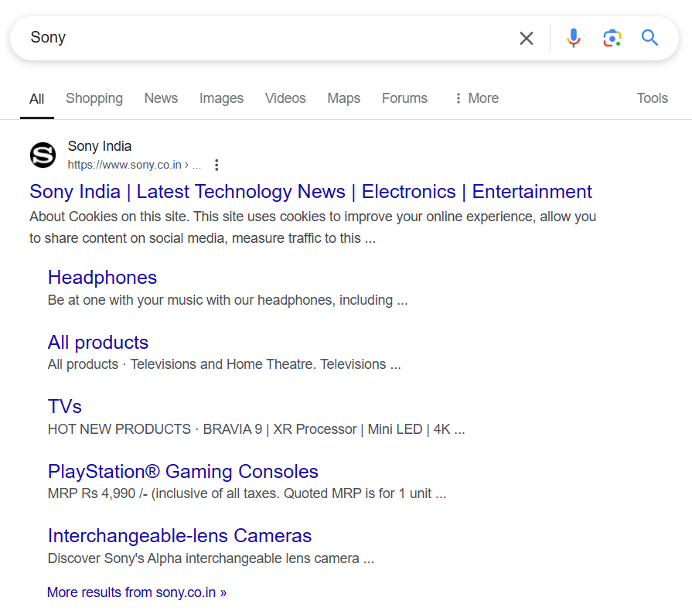Click the 'Discover Sony's Alpha' description text
This screenshot has width=692, height=611.
pyautogui.click(x=211, y=558)
